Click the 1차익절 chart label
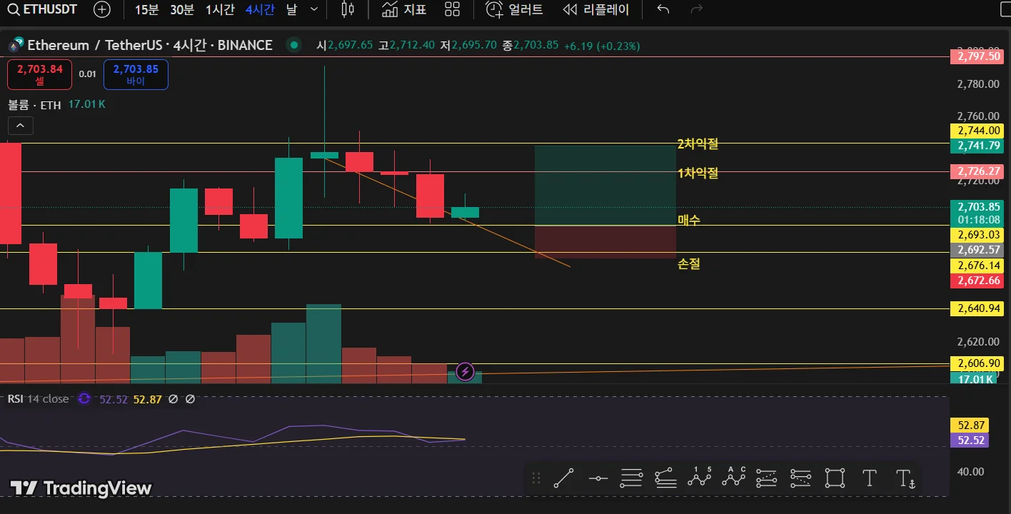This screenshot has width=1011, height=514. (698, 173)
